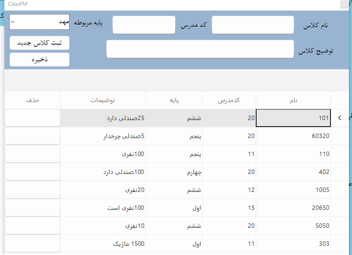Click the row indicator arrow for class 101
Viewport: 352px width, 255px height.
tap(339, 118)
